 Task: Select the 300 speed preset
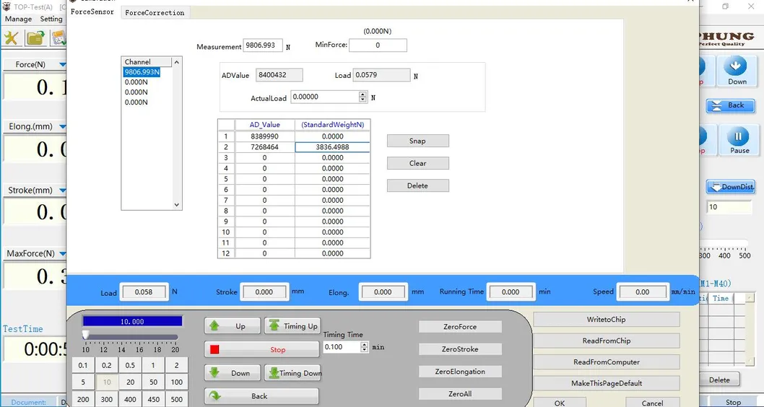(107, 399)
